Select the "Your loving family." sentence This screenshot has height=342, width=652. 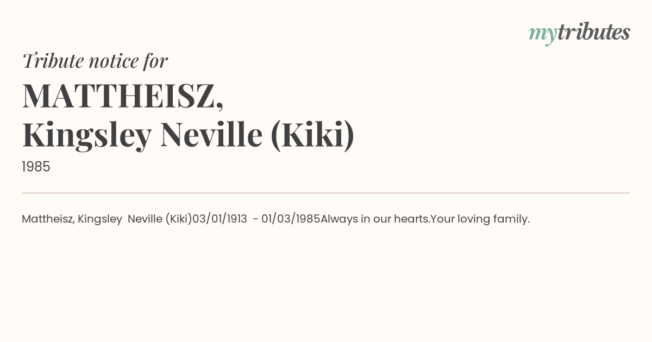[x=480, y=219]
